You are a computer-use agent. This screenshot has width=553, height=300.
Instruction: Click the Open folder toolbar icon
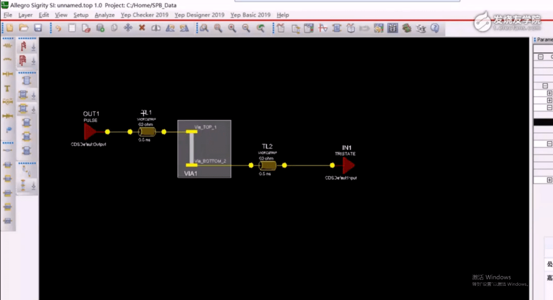point(24,28)
